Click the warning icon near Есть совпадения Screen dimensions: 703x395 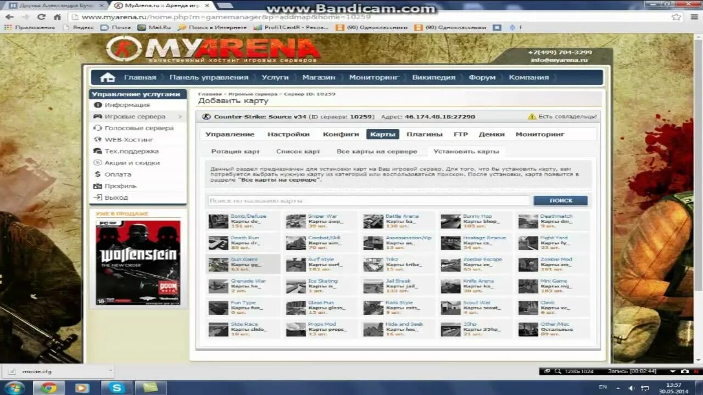(x=532, y=116)
